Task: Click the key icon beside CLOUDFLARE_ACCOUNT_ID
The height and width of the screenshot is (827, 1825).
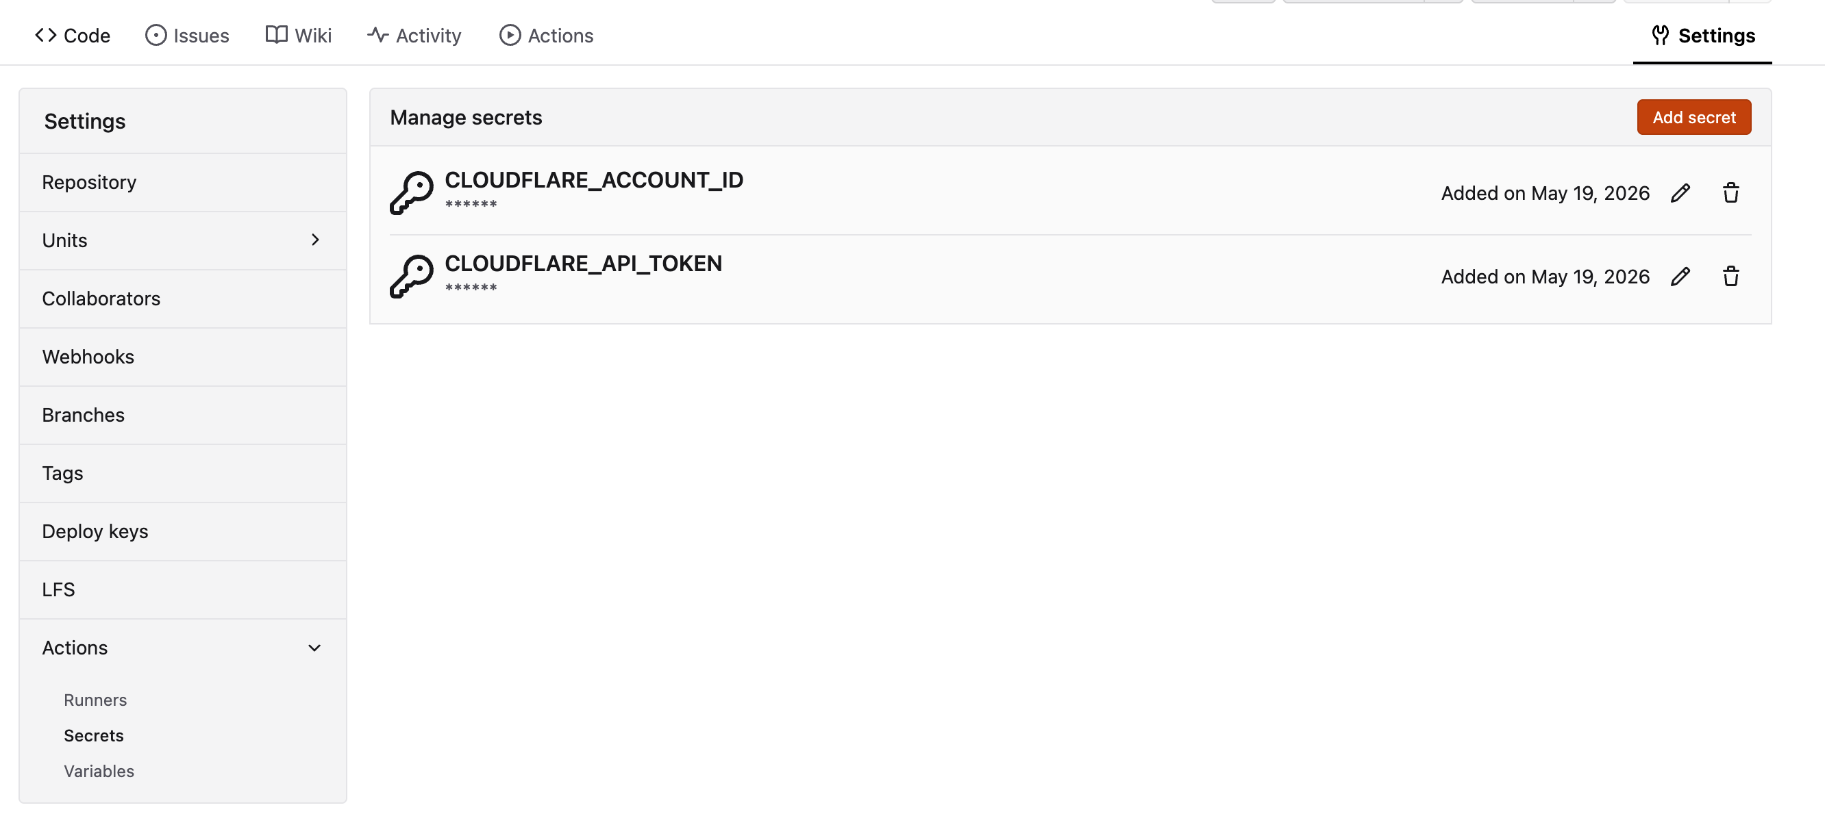Action: (412, 192)
